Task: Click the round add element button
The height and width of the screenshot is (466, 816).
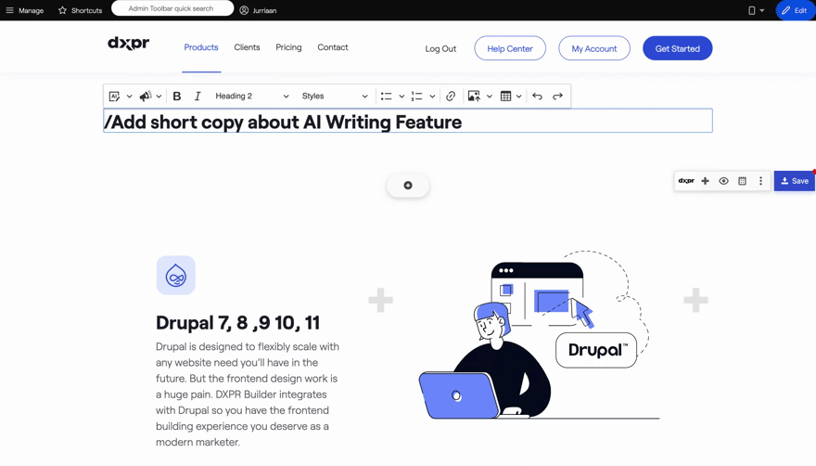Action: pyautogui.click(x=408, y=186)
